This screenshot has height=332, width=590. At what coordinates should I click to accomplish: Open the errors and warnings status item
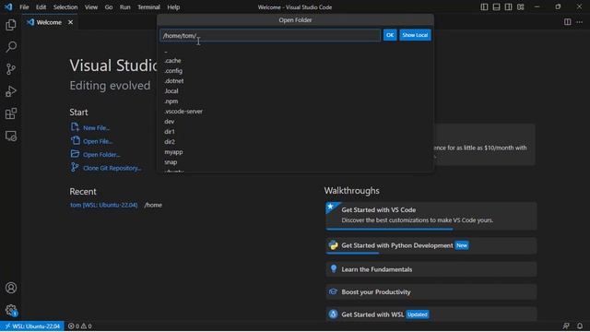(x=80, y=326)
